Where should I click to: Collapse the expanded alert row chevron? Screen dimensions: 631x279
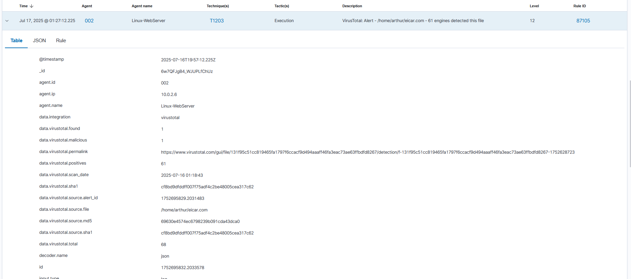(x=7, y=21)
